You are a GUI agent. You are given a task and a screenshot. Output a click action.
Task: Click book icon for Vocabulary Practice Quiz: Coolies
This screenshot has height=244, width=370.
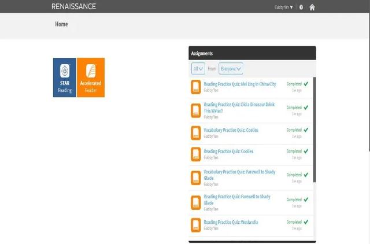click(x=196, y=133)
